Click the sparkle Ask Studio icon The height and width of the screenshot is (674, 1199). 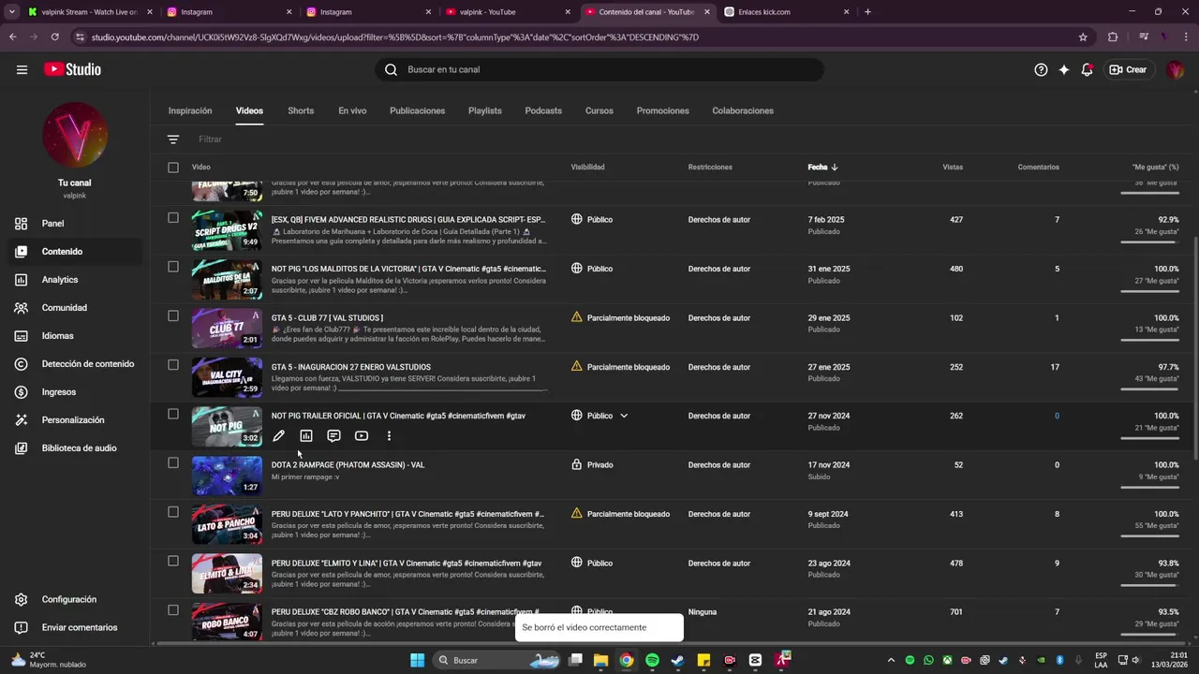[1064, 69]
